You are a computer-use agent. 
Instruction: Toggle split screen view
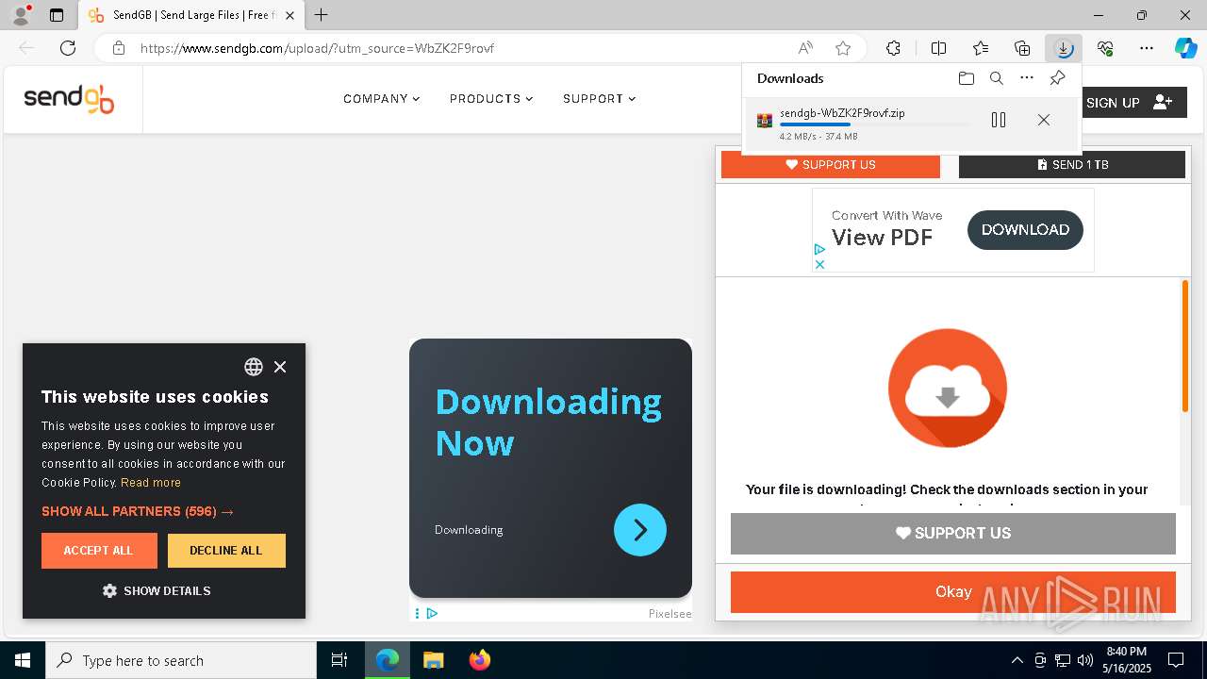[x=938, y=48]
